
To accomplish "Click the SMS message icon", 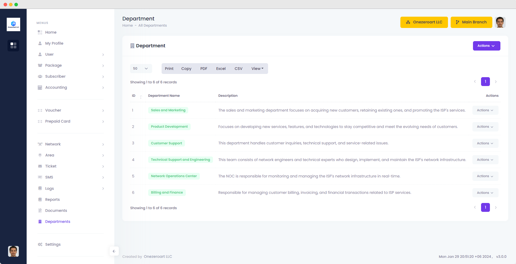I will [x=40, y=177].
